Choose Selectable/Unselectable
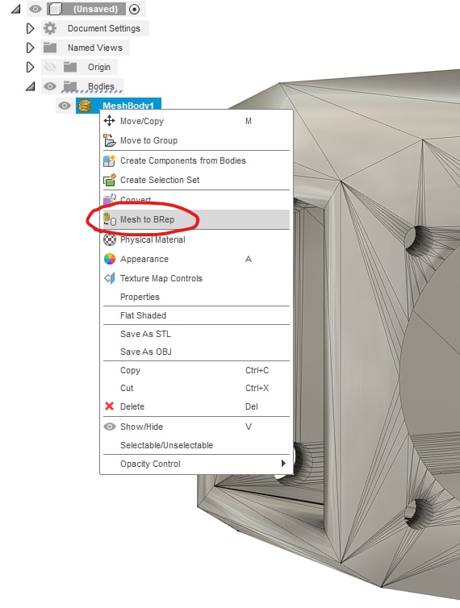The height and width of the screenshot is (608, 460). point(196,445)
